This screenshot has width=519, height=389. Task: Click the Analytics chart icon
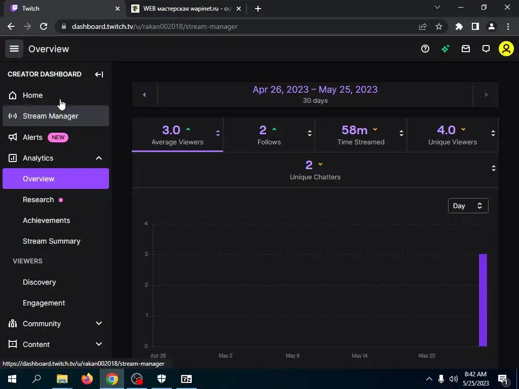pos(13,158)
